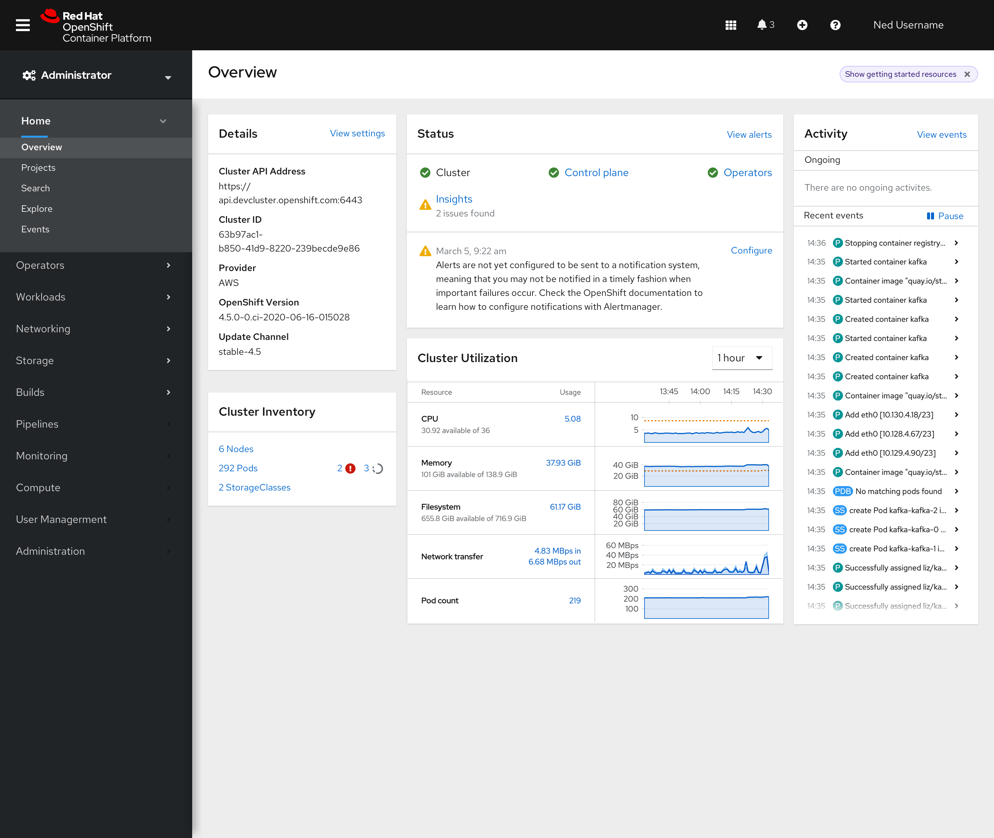Select the Projects menu item
Screen dimensions: 994x838
38,167
